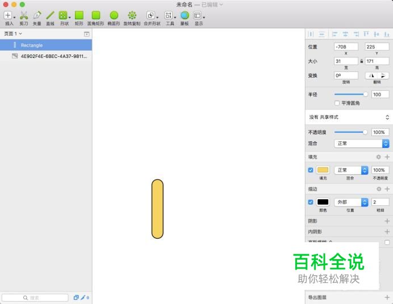Select the 圆角矩形 rounded rectangle tool

click(x=95, y=18)
